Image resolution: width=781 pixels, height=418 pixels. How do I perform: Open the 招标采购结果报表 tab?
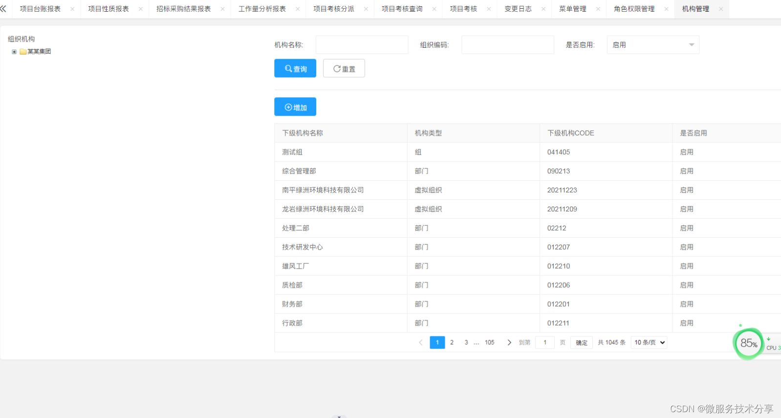tap(184, 9)
